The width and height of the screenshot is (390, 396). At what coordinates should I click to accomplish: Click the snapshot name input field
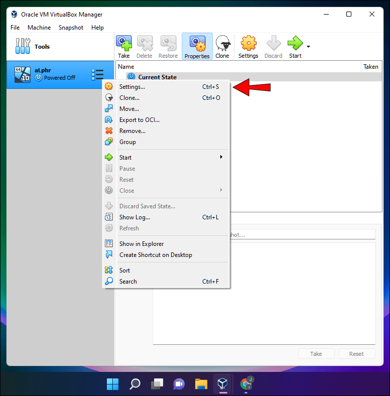point(302,234)
